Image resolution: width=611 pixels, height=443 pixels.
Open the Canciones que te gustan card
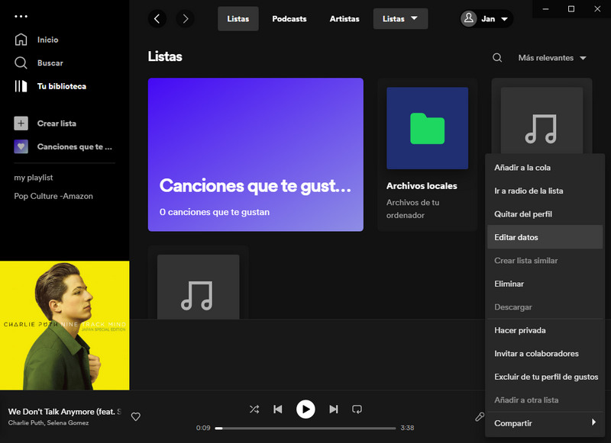(255, 155)
